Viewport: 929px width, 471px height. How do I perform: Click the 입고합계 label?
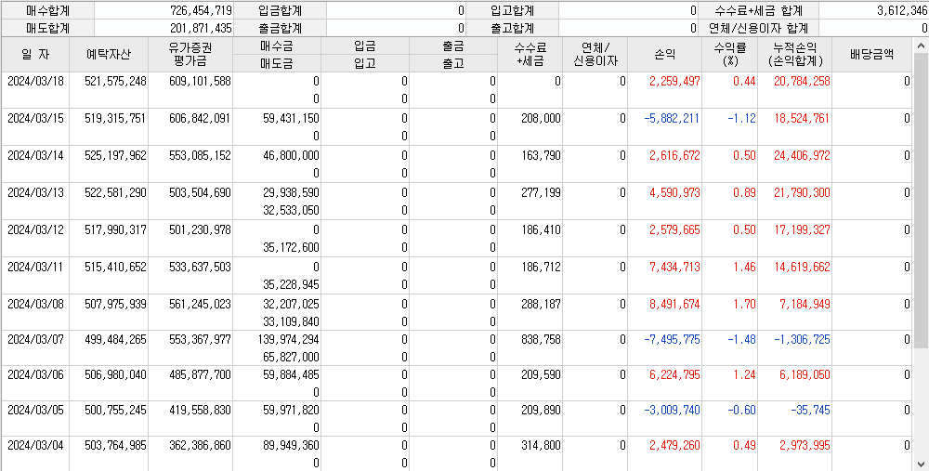[x=513, y=10]
